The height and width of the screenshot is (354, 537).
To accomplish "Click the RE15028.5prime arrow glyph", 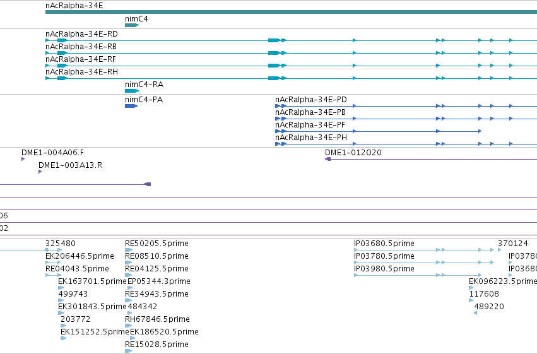I will click(x=129, y=351).
